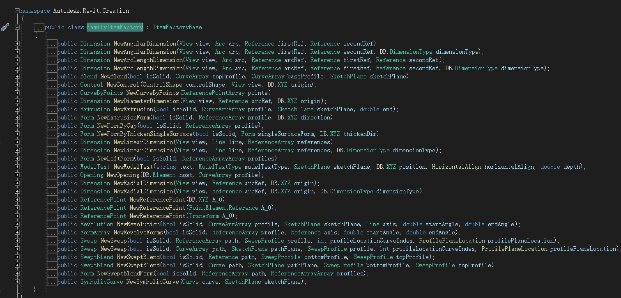
Task: Expand the plus box on the NewDiameterDimension line
Action: click(x=17, y=101)
